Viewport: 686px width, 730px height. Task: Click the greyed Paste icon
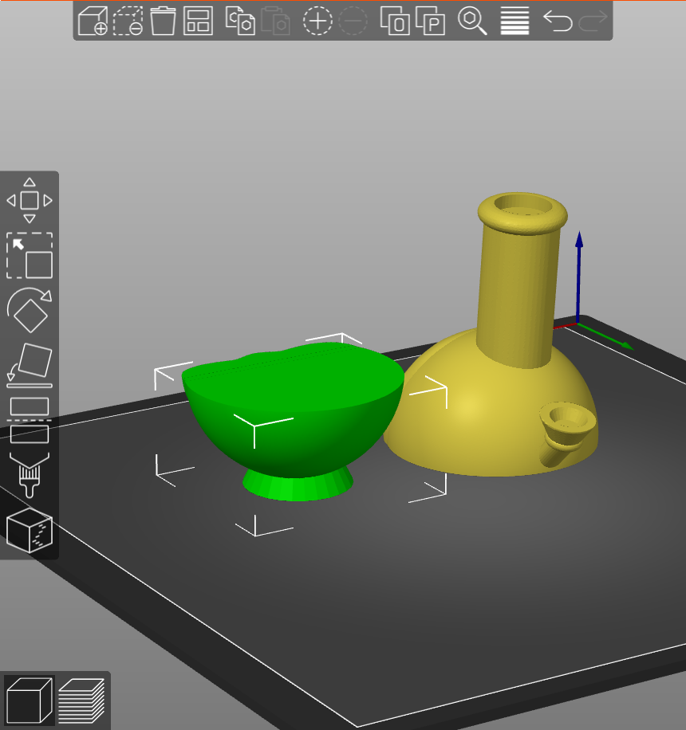pos(275,21)
